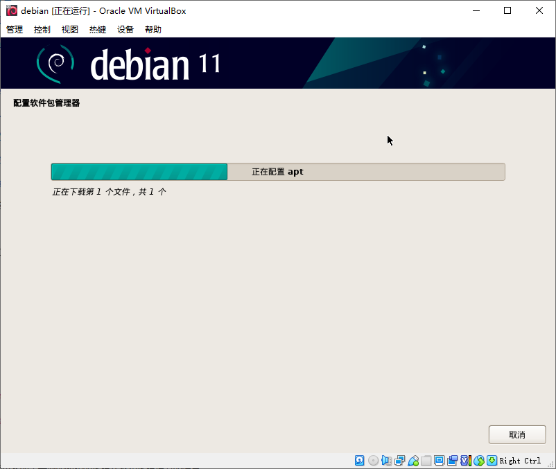Click the hard disk activity status icon
Viewport: 556px width, 469px height.
click(x=359, y=460)
